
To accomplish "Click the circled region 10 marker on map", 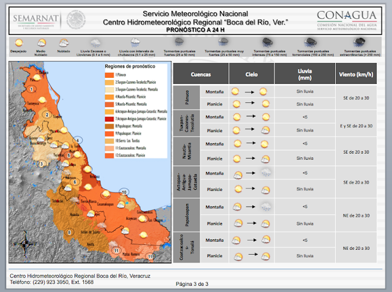I will pos(124,192).
